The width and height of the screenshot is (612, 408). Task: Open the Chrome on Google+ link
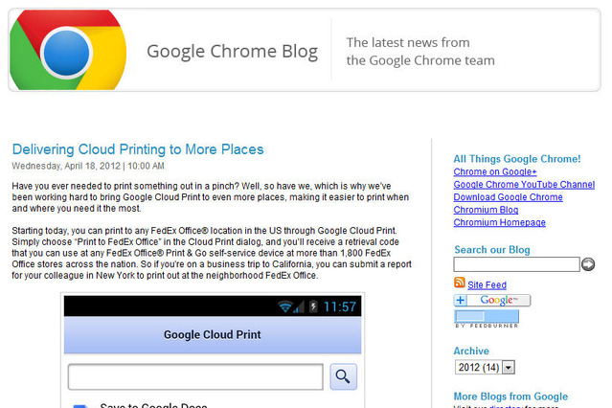click(495, 171)
